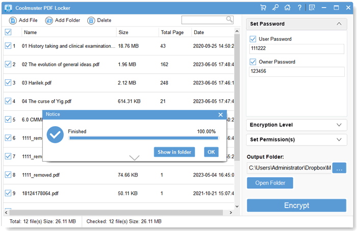The width and height of the screenshot is (357, 231).
Task: Expand the Set Permission(s) section
Action: [x=339, y=139]
